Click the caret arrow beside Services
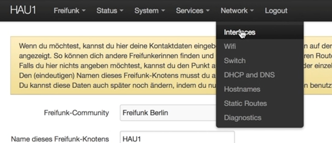 [x=208, y=11]
